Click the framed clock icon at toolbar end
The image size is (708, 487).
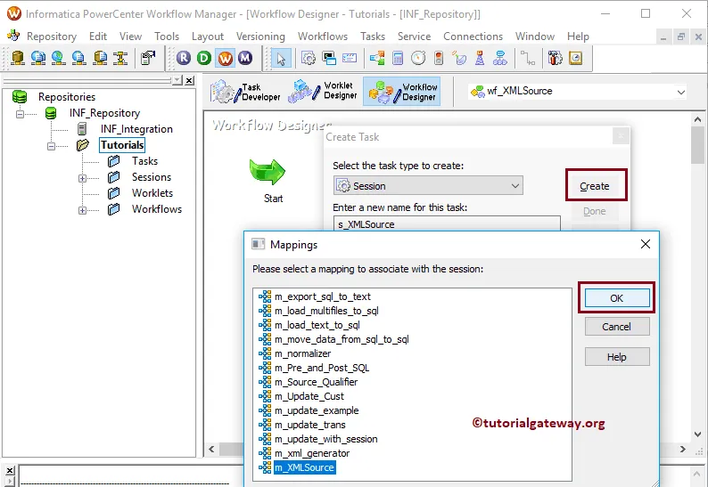click(x=576, y=58)
